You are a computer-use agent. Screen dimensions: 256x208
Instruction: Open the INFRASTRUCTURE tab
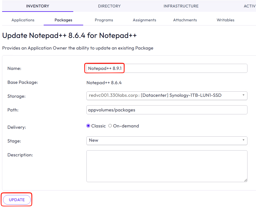tap(181, 6)
